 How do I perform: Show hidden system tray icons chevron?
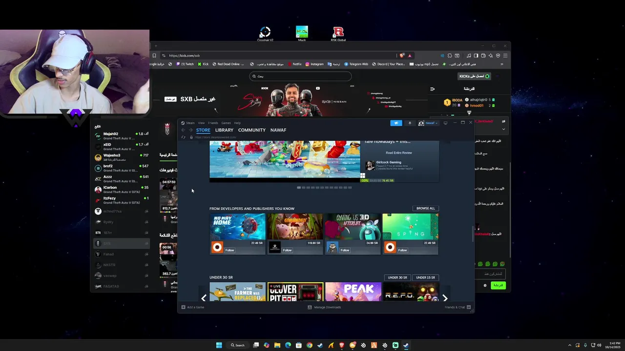[x=569, y=345]
